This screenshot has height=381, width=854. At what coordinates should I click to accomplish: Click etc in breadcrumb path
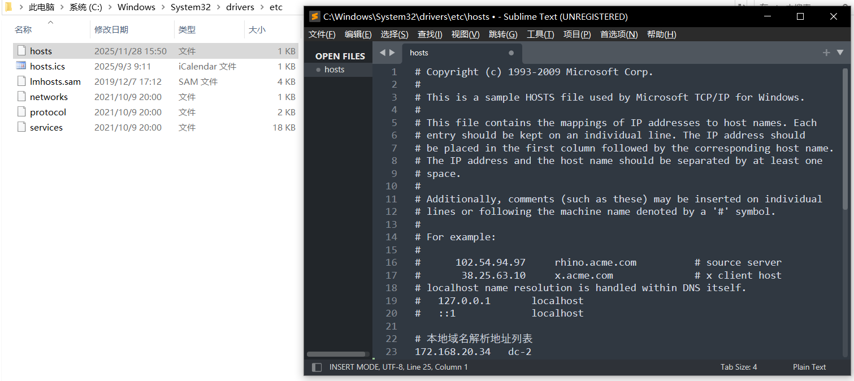[276, 7]
